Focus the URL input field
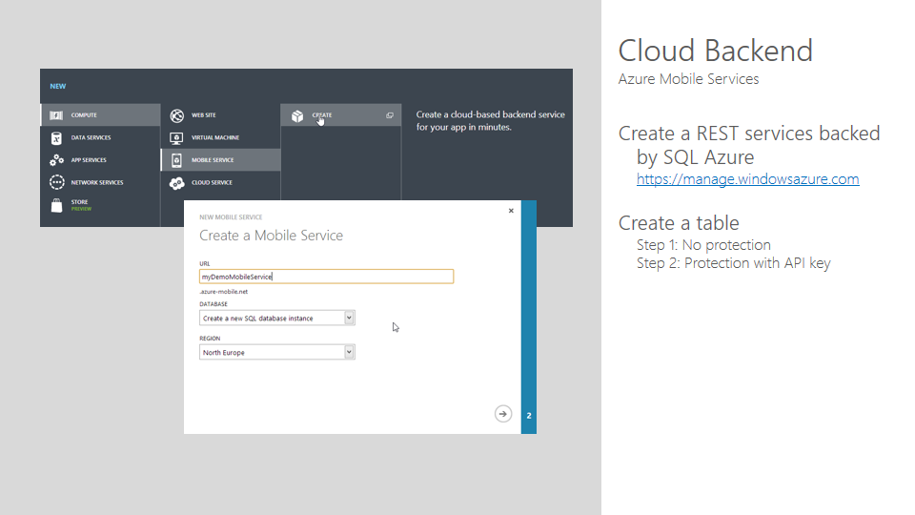This screenshot has height=515, width=915. 326,277
